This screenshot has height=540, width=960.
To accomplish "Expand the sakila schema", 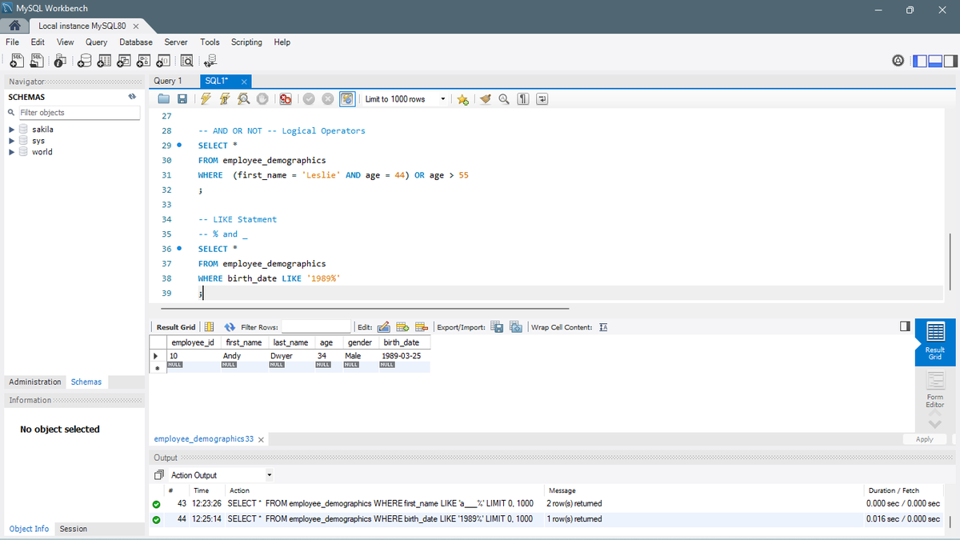I will [x=11, y=129].
